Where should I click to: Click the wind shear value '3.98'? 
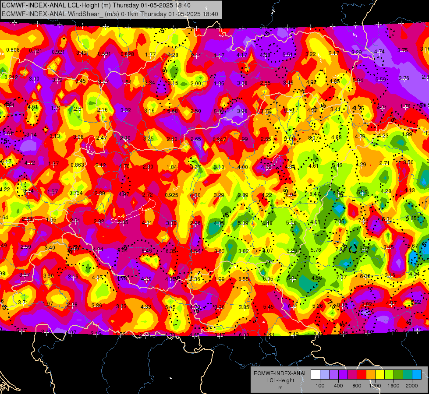click(242, 111)
